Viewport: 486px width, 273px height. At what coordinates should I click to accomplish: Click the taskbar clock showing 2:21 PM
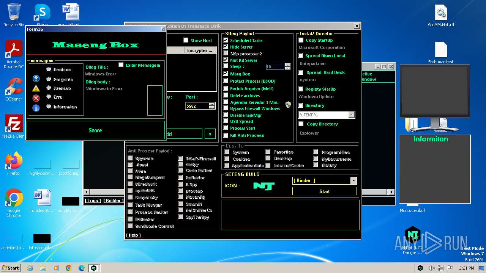pos(466,268)
